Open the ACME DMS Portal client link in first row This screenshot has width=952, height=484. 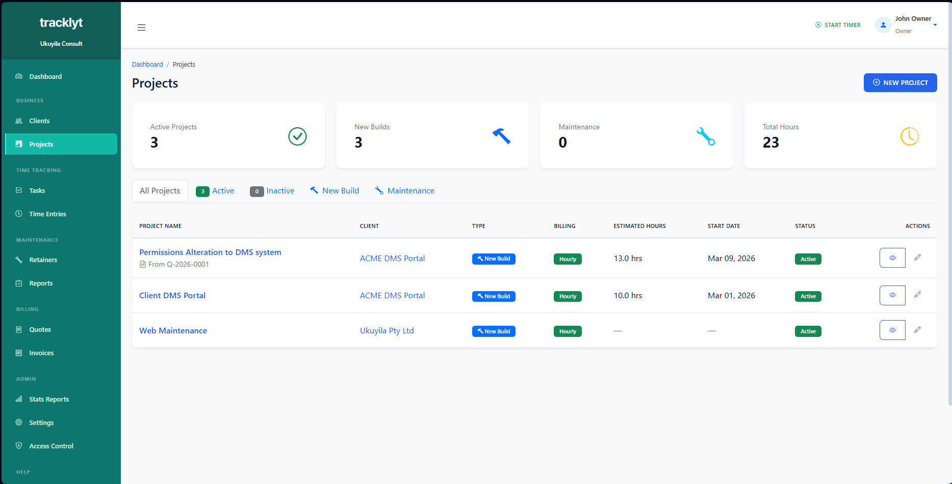tap(392, 259)
